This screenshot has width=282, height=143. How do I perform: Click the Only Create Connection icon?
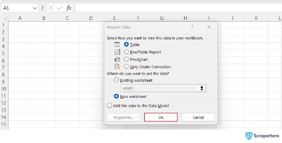tap(117, 66)
